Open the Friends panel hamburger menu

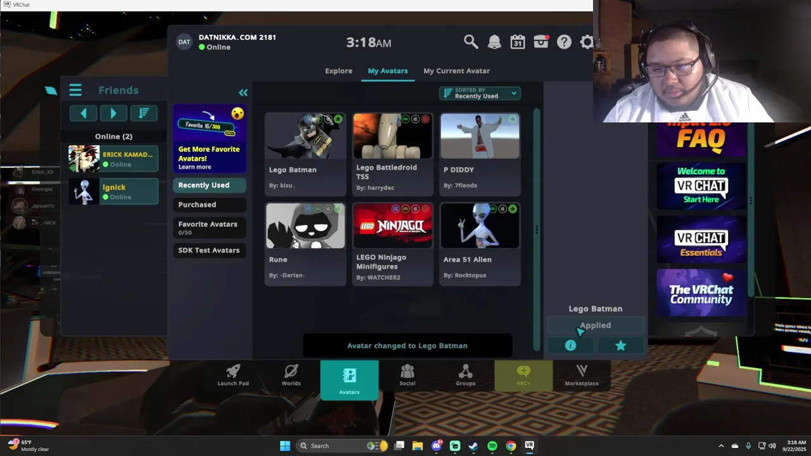point(75,90)
